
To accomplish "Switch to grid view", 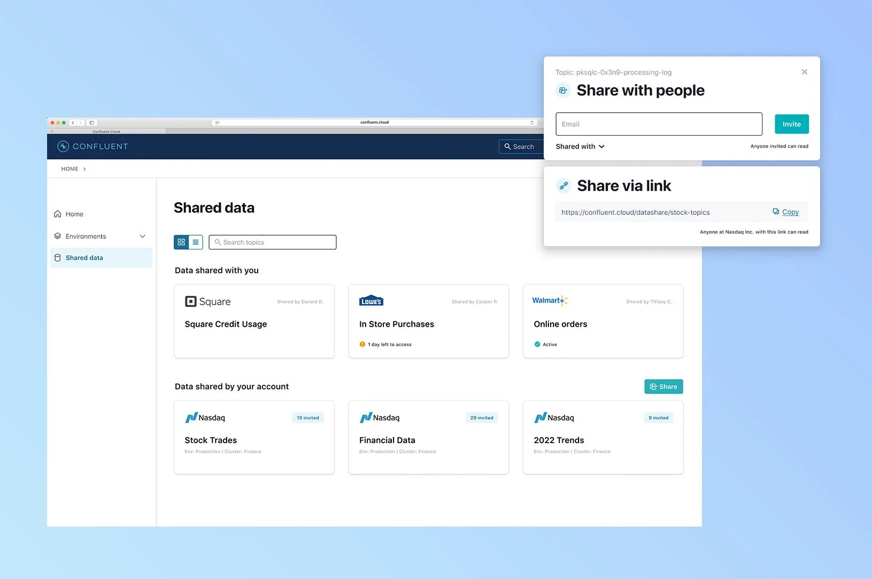I will (181, 242).
